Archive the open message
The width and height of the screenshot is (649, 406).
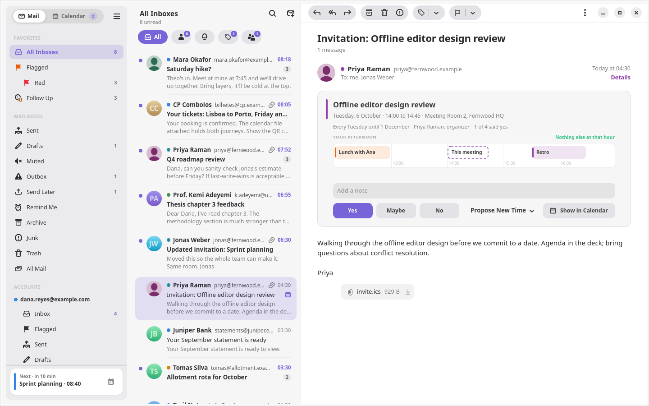pyautogui.click(x=369, y=13)
